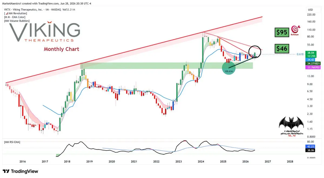Click the 220.00 price axis label

pos(311,15)
